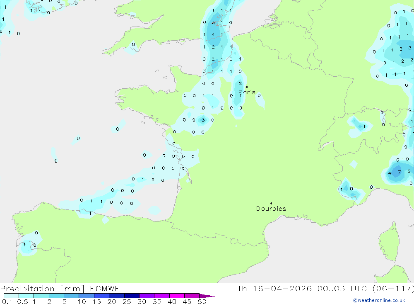Viewport: 414px width, 304px height.
Task: Pick the 1–2 mm legend color swatch
Action: [x=41, y=296]
